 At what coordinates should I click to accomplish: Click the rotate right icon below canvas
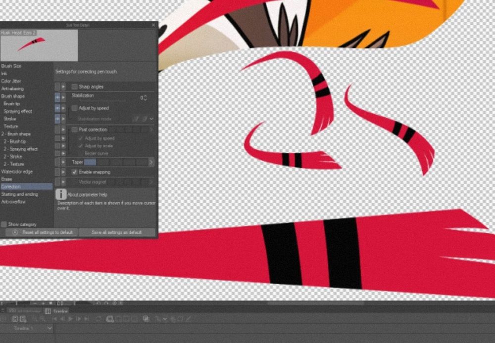click(106, 303)
